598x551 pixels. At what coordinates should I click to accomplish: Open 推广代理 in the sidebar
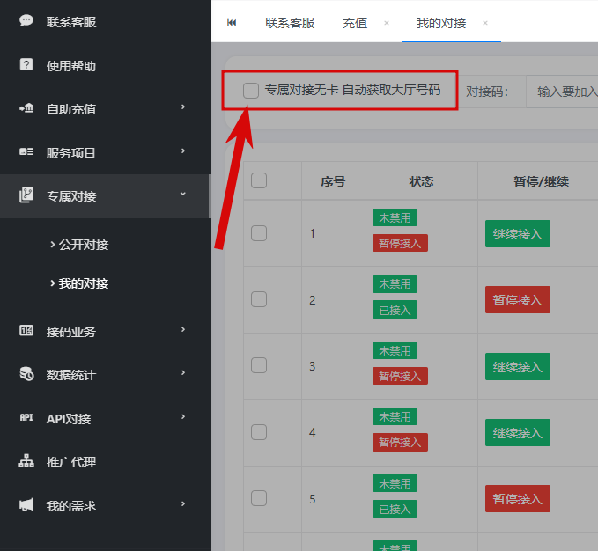(71, 462)
